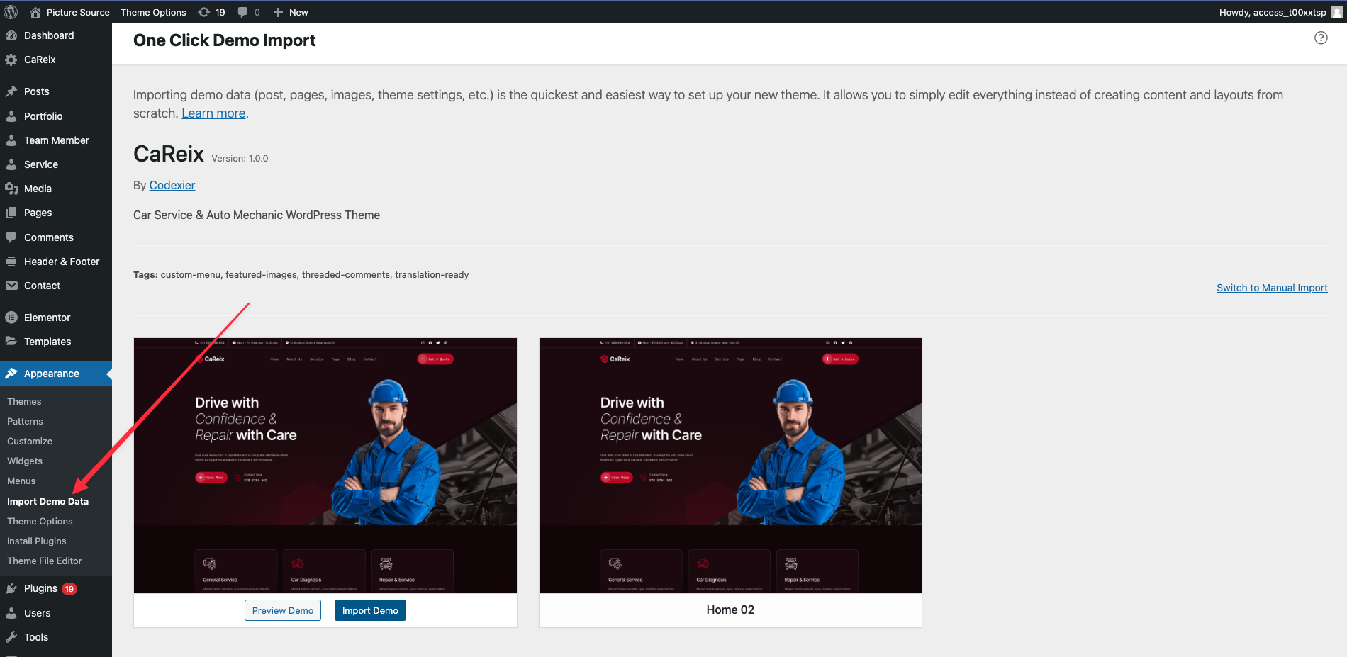Click the Dashboard gauge icon
This screenshot has height=657, width=1347.
(11, 35)
